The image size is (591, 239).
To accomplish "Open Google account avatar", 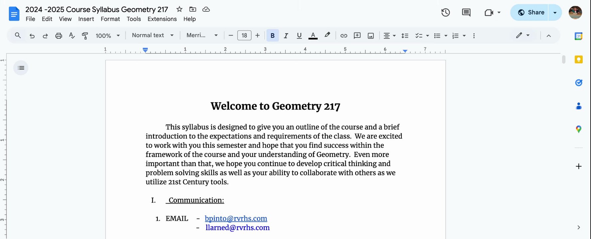I will 575,13.
